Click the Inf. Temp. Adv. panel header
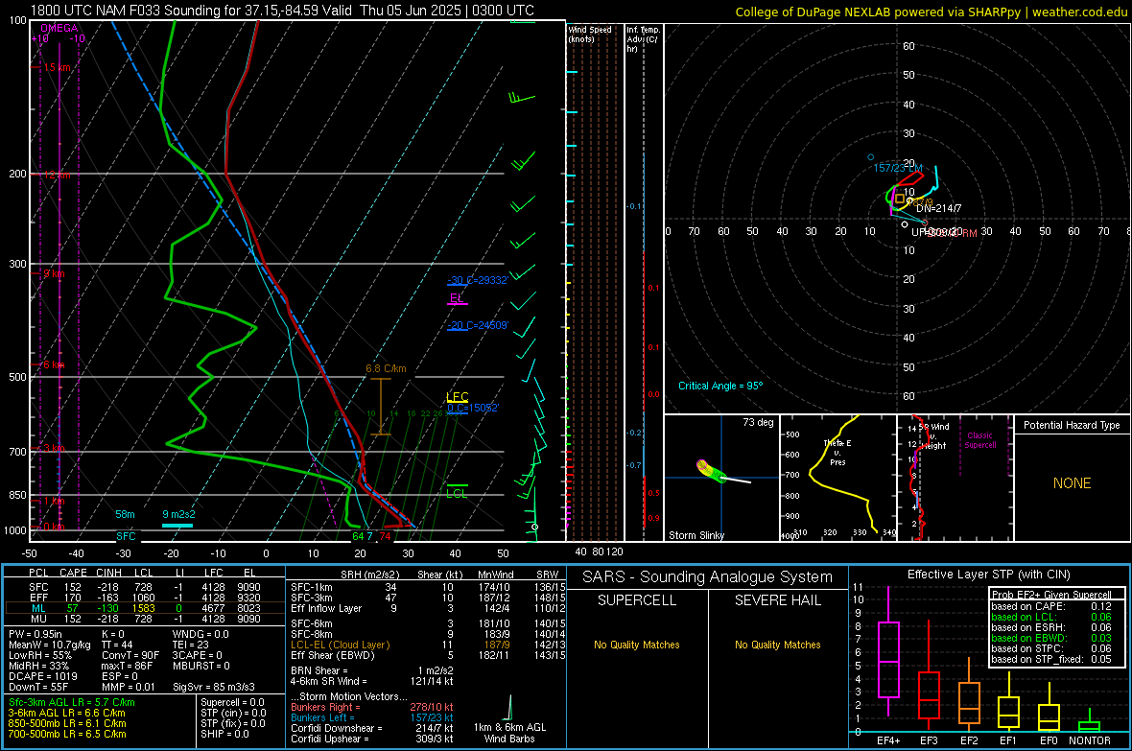The height and width of the screenshot is (751, 1132). (x=644, y=39)
